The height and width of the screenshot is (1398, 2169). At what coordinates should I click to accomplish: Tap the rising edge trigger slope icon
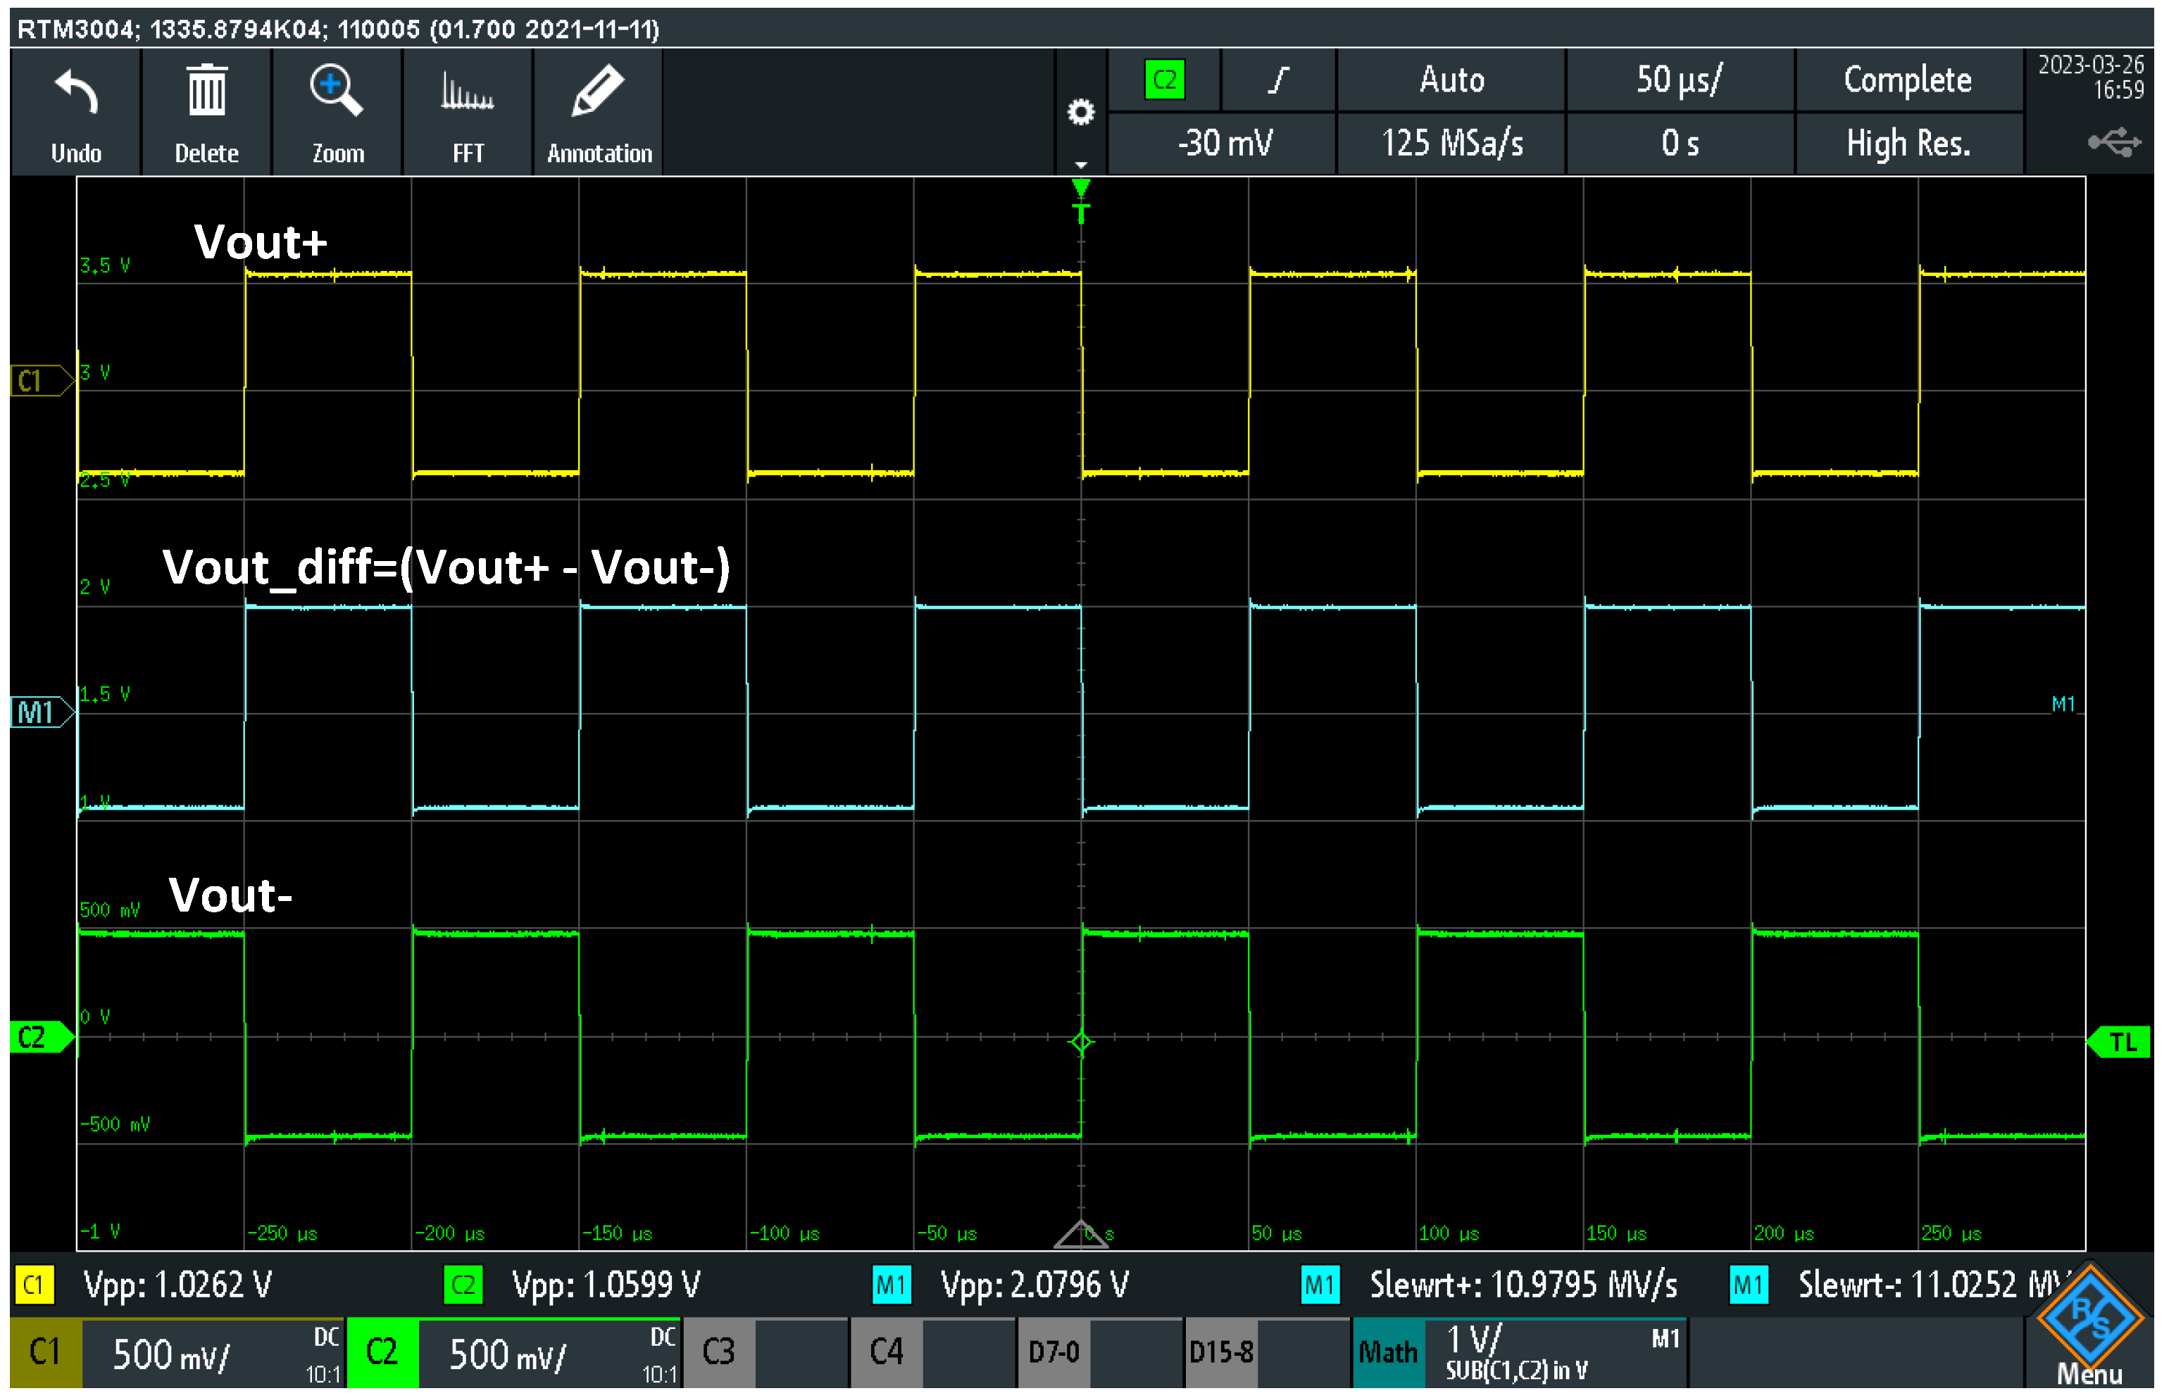1278,80
